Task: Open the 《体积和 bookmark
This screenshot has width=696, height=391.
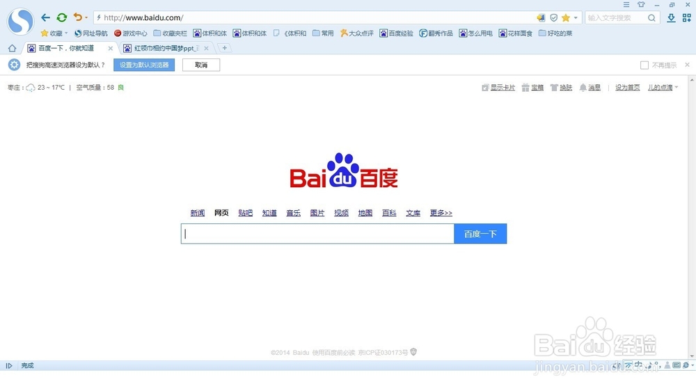Action: pyautogui.click(x=290, y=33)
